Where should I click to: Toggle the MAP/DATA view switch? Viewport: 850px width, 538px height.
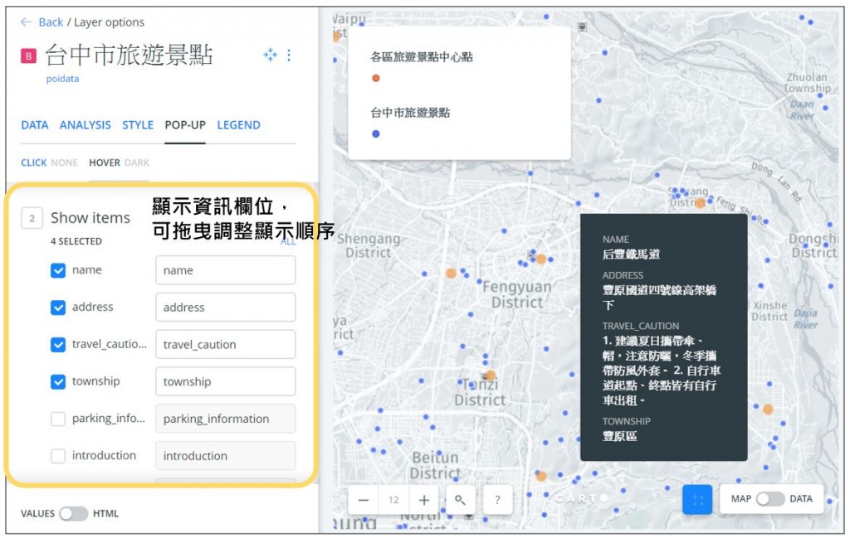point(770,499)
